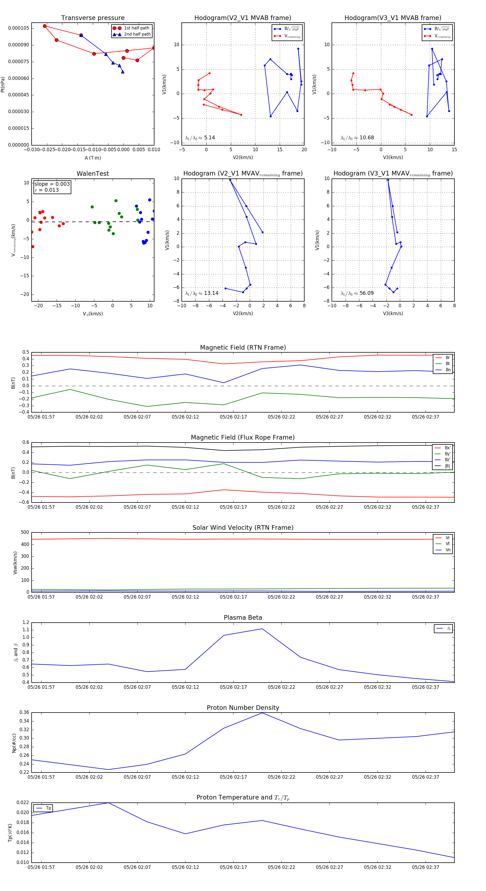Select the "Tp" legend entry
Screen dimensions: 486x891
(43, 808)
